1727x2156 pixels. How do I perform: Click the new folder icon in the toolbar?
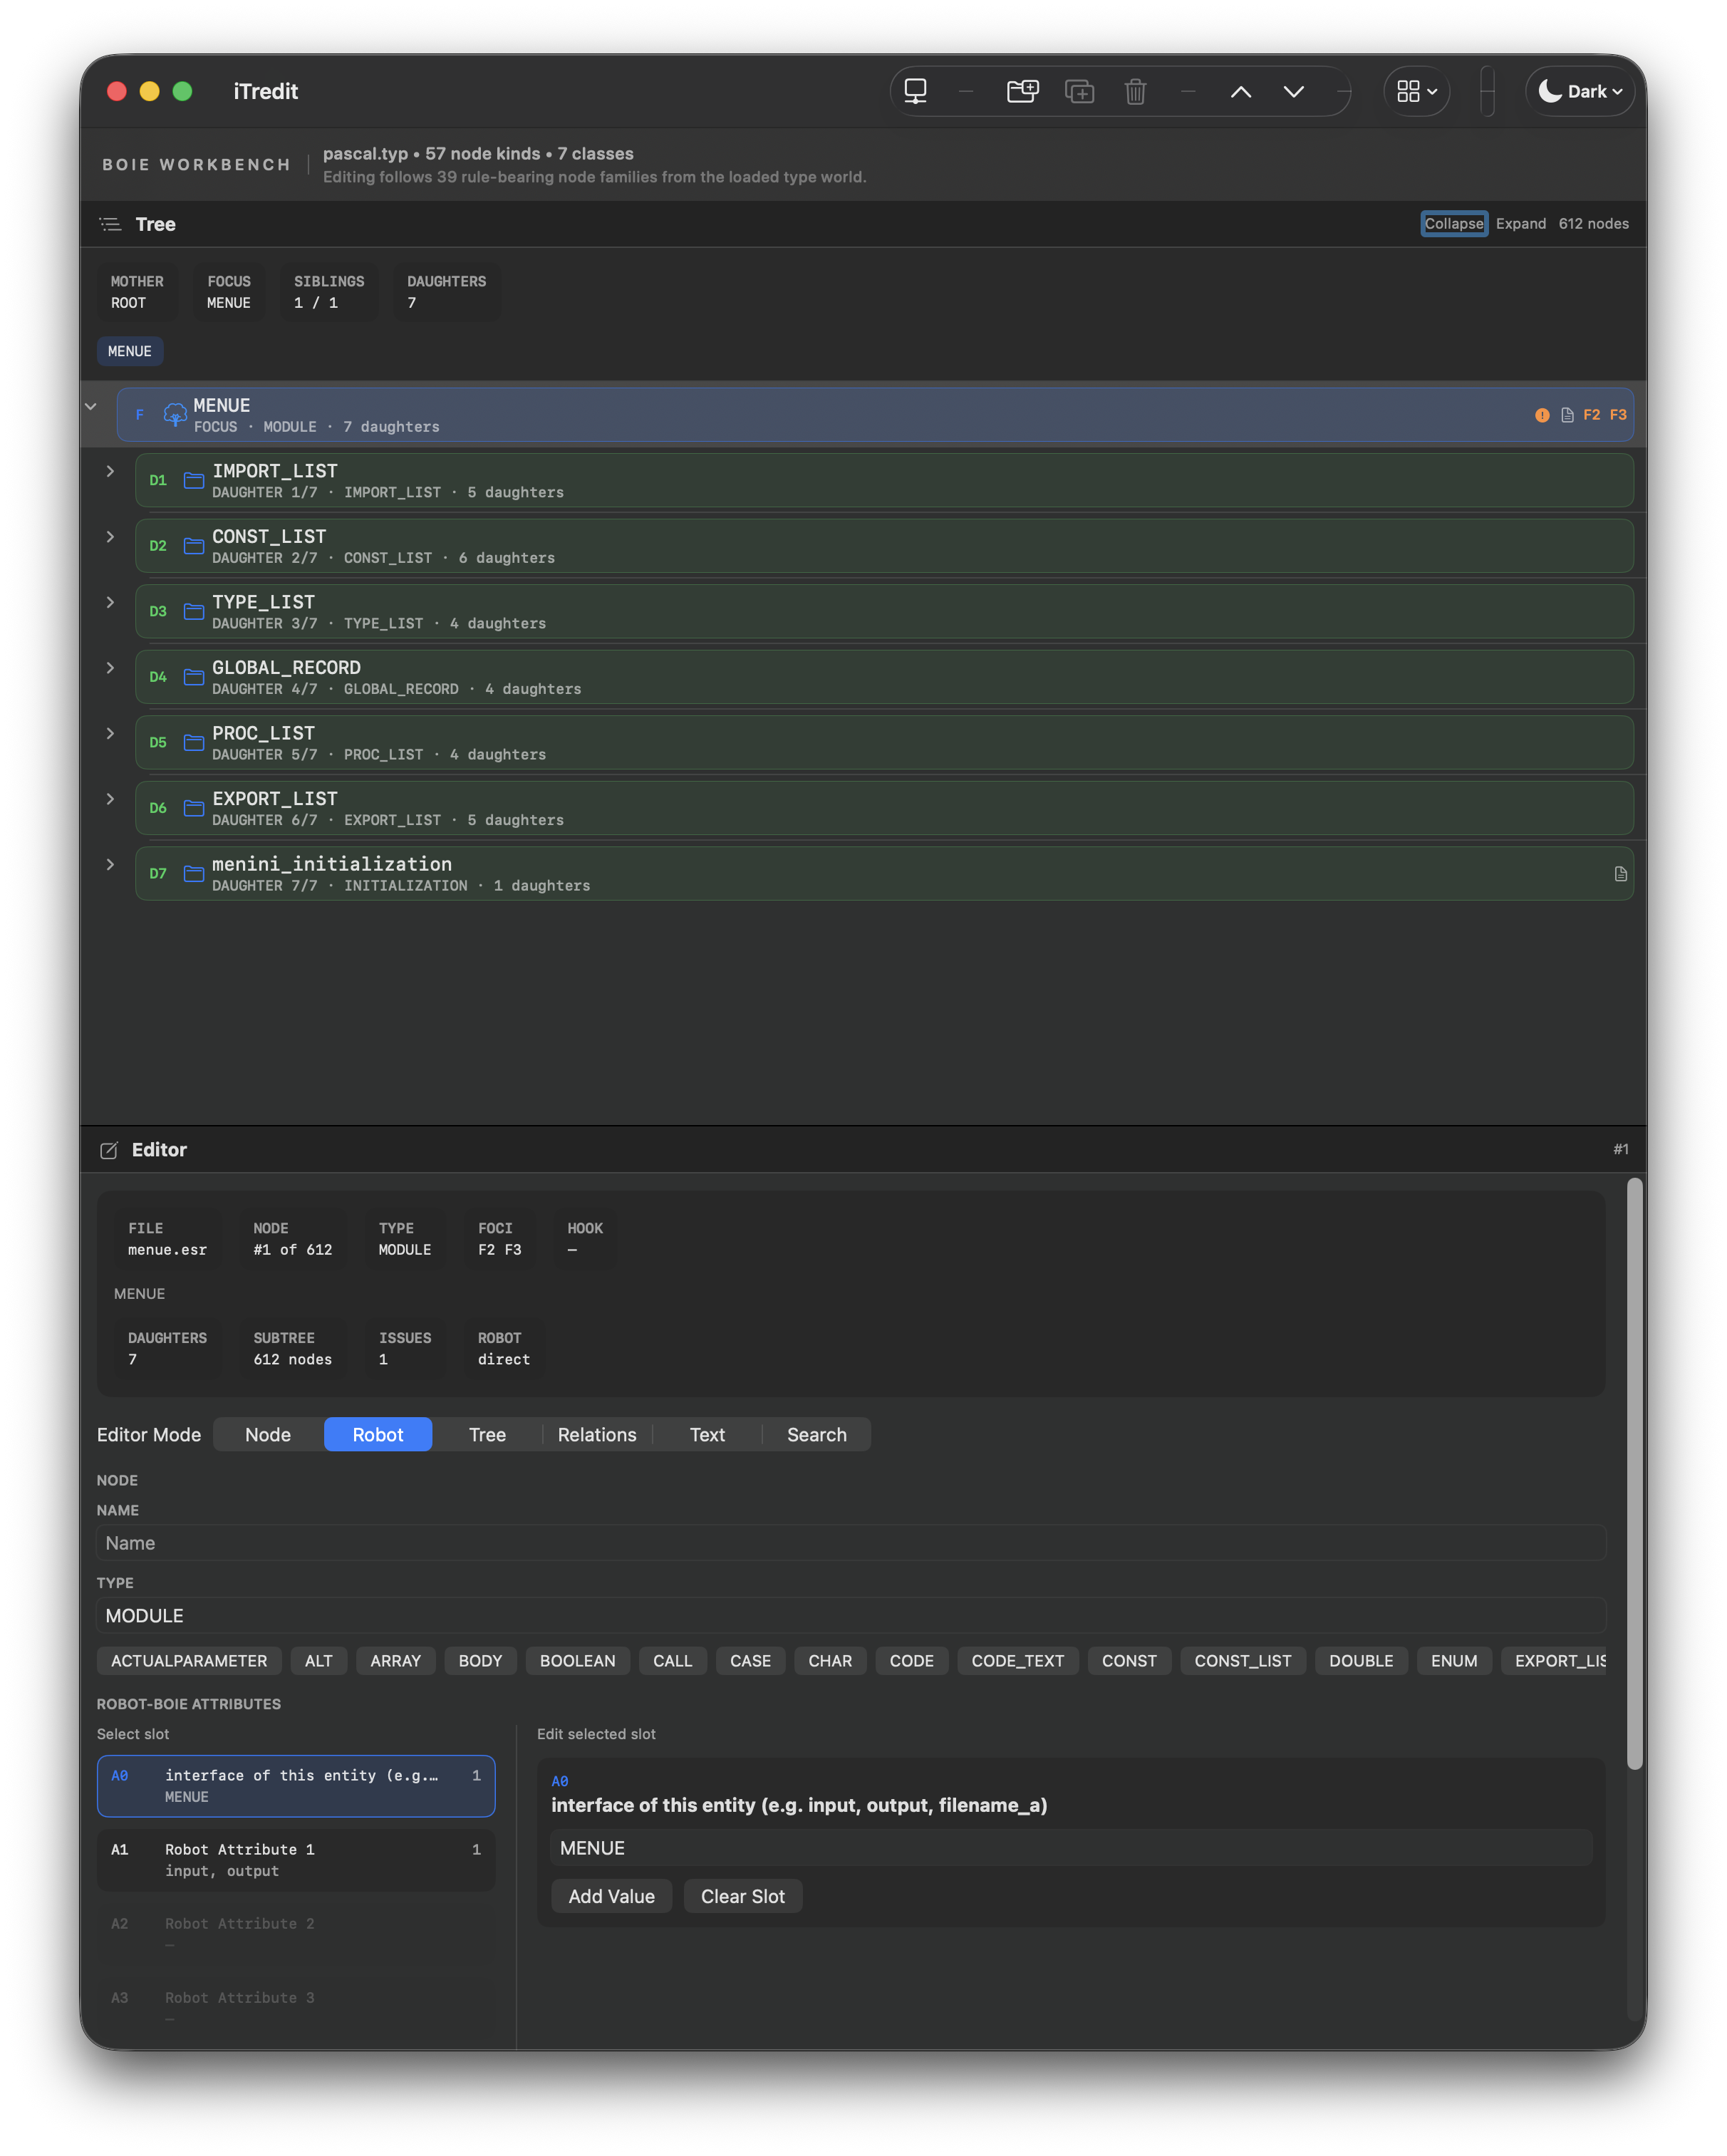[x=1022, y=91]
